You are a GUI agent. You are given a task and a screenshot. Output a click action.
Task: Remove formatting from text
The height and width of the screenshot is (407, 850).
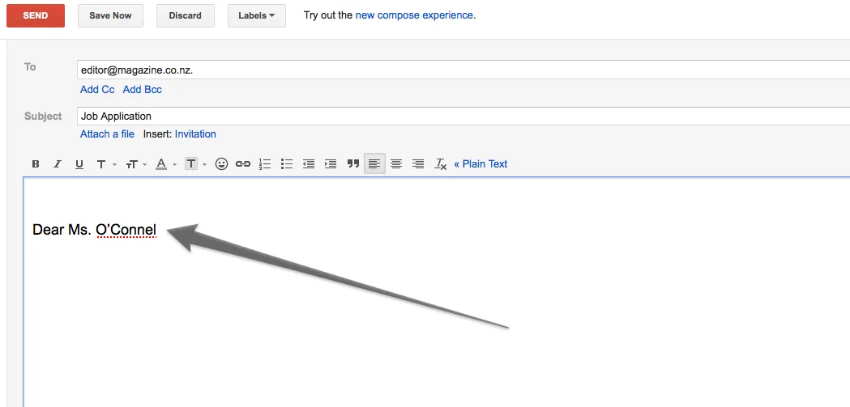coord(440,164)
